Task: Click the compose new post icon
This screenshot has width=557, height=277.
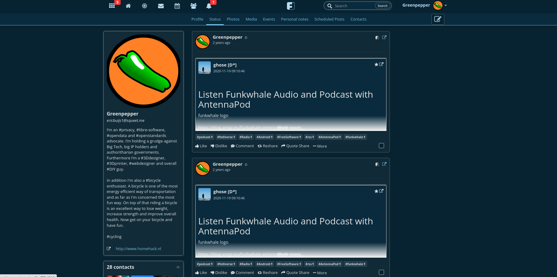Action: click(438, 19)
